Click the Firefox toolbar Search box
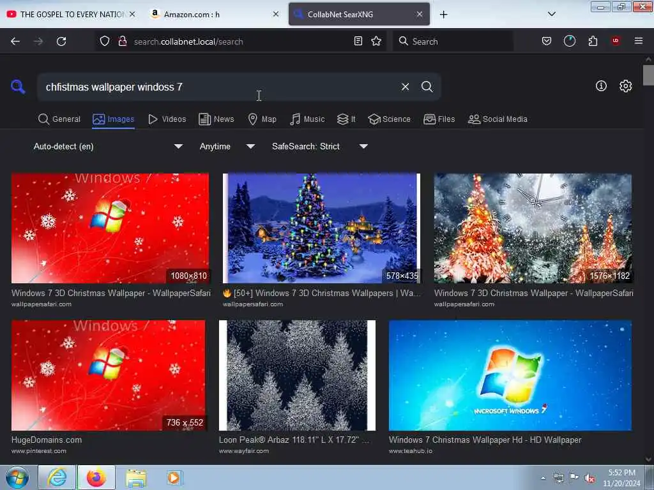 453,41
